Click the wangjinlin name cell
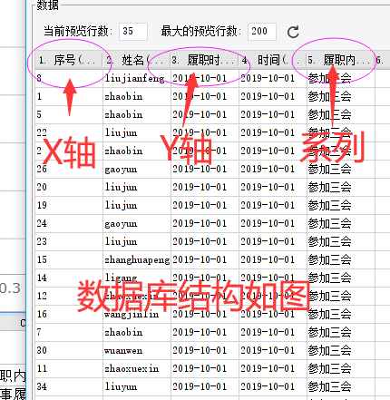Viewport: 390px width, 400px height. [x=137, y=315]
